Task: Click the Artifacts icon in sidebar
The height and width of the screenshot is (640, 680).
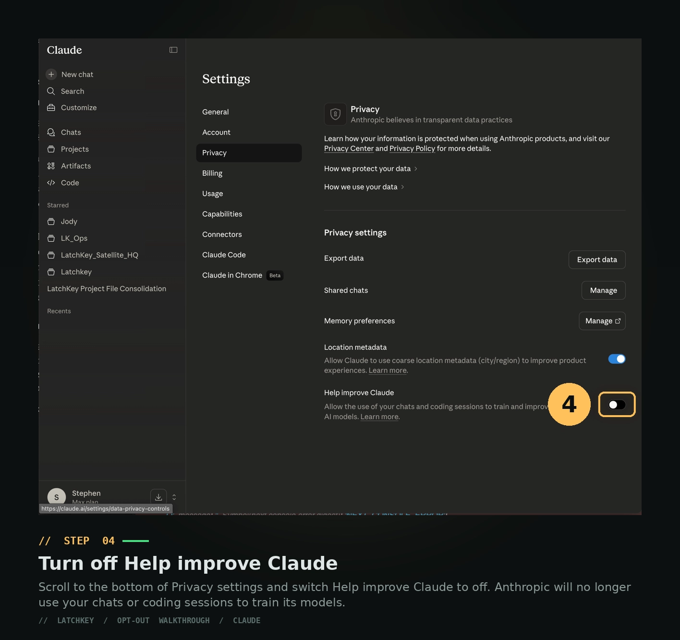Action: pos(51,166)
